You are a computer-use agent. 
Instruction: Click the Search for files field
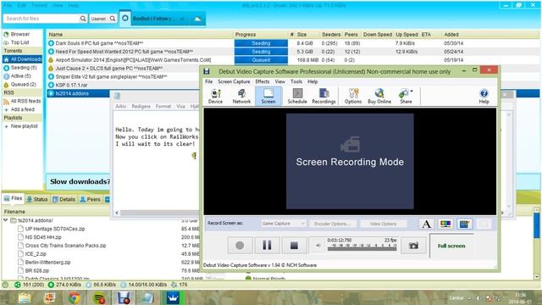pos(41,19)
